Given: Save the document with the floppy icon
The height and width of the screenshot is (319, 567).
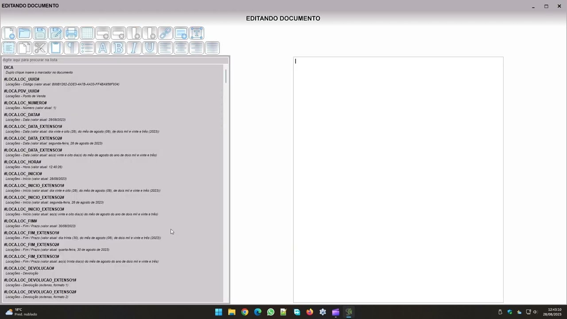Looking at the screenshot, I should point(40,33).
